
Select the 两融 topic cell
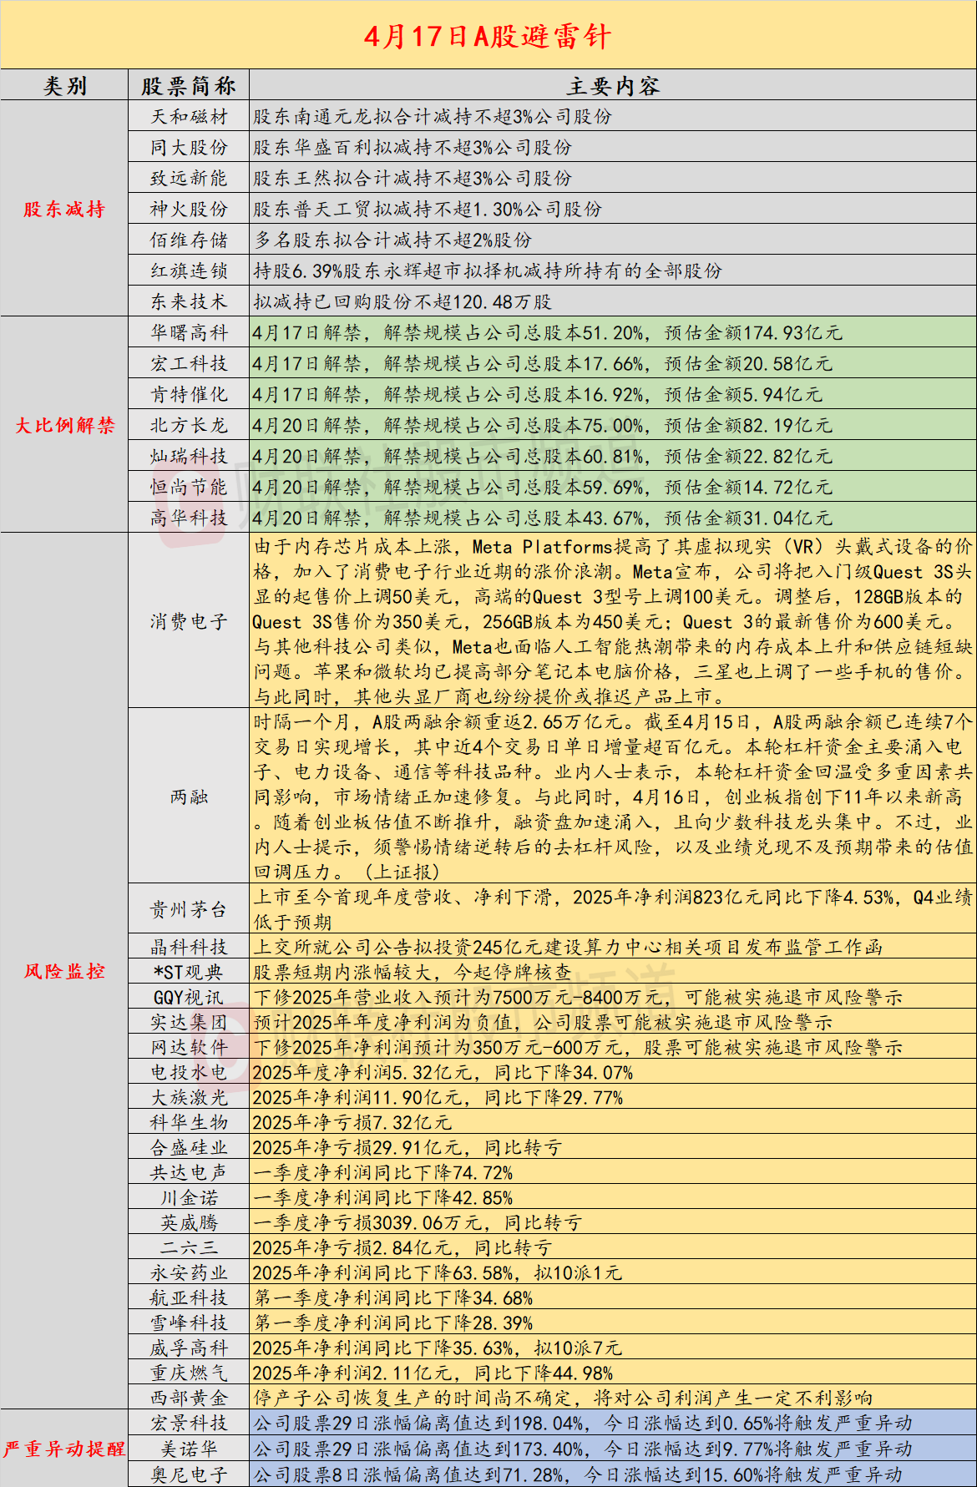tap(189, 797)
